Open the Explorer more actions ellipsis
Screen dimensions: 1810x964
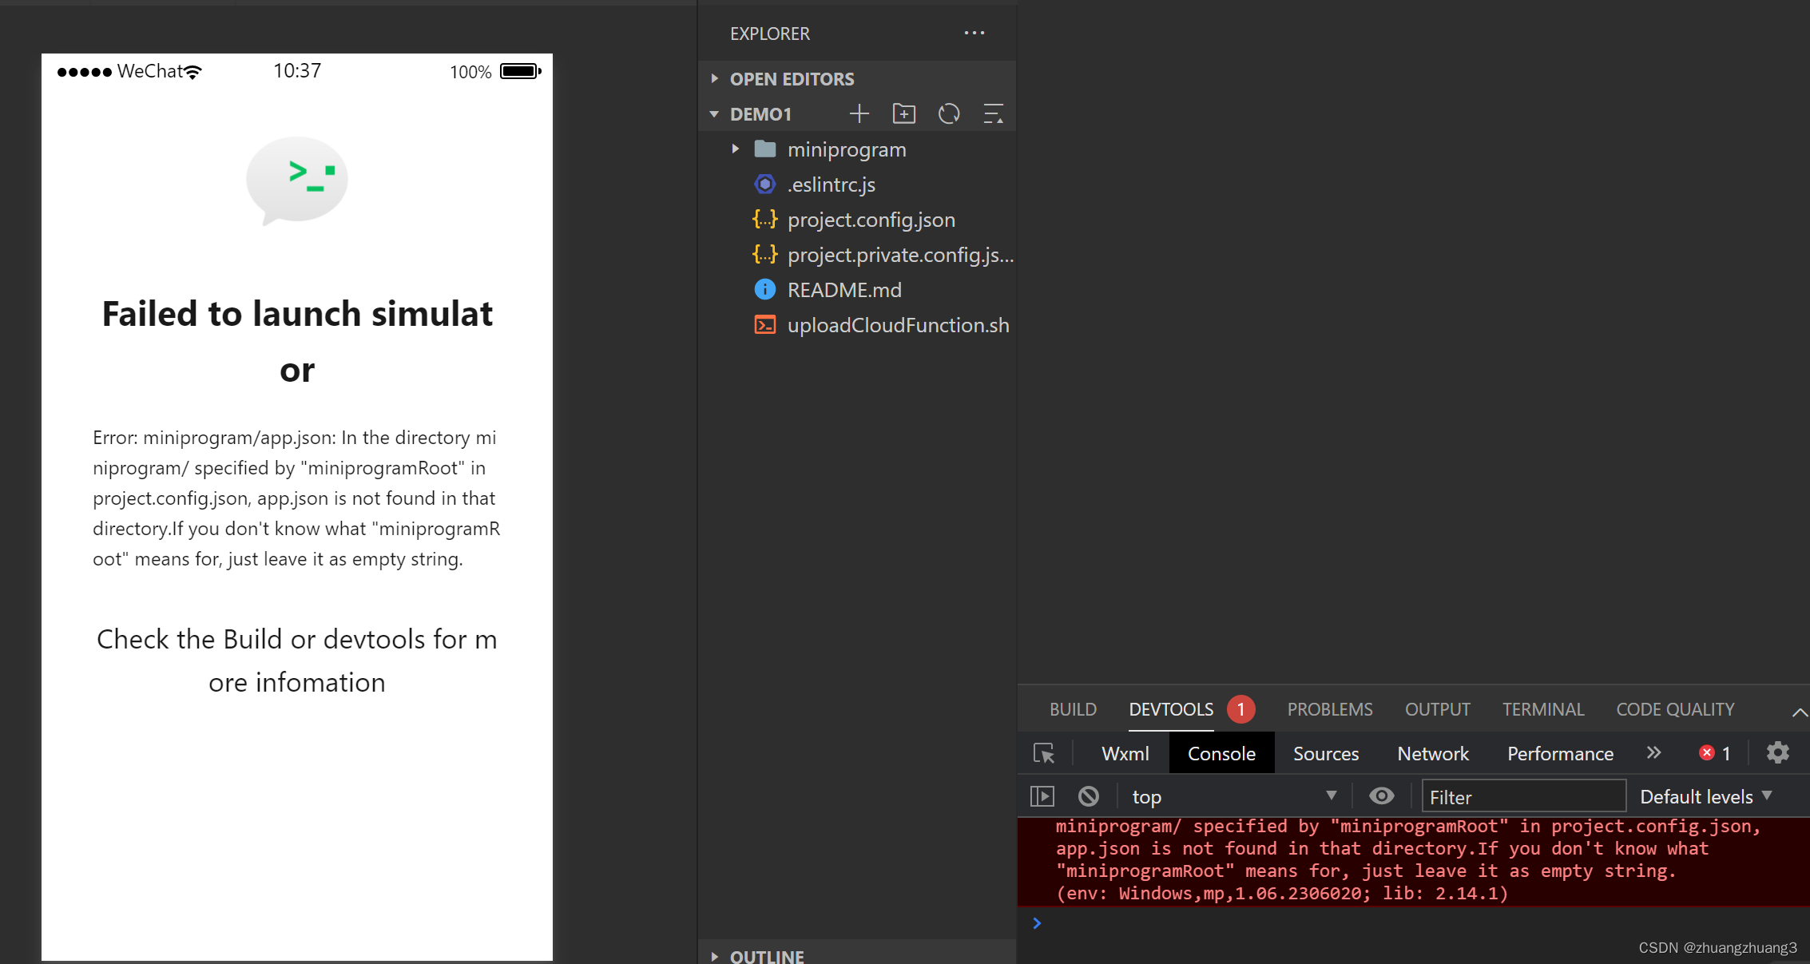(974, 34)
